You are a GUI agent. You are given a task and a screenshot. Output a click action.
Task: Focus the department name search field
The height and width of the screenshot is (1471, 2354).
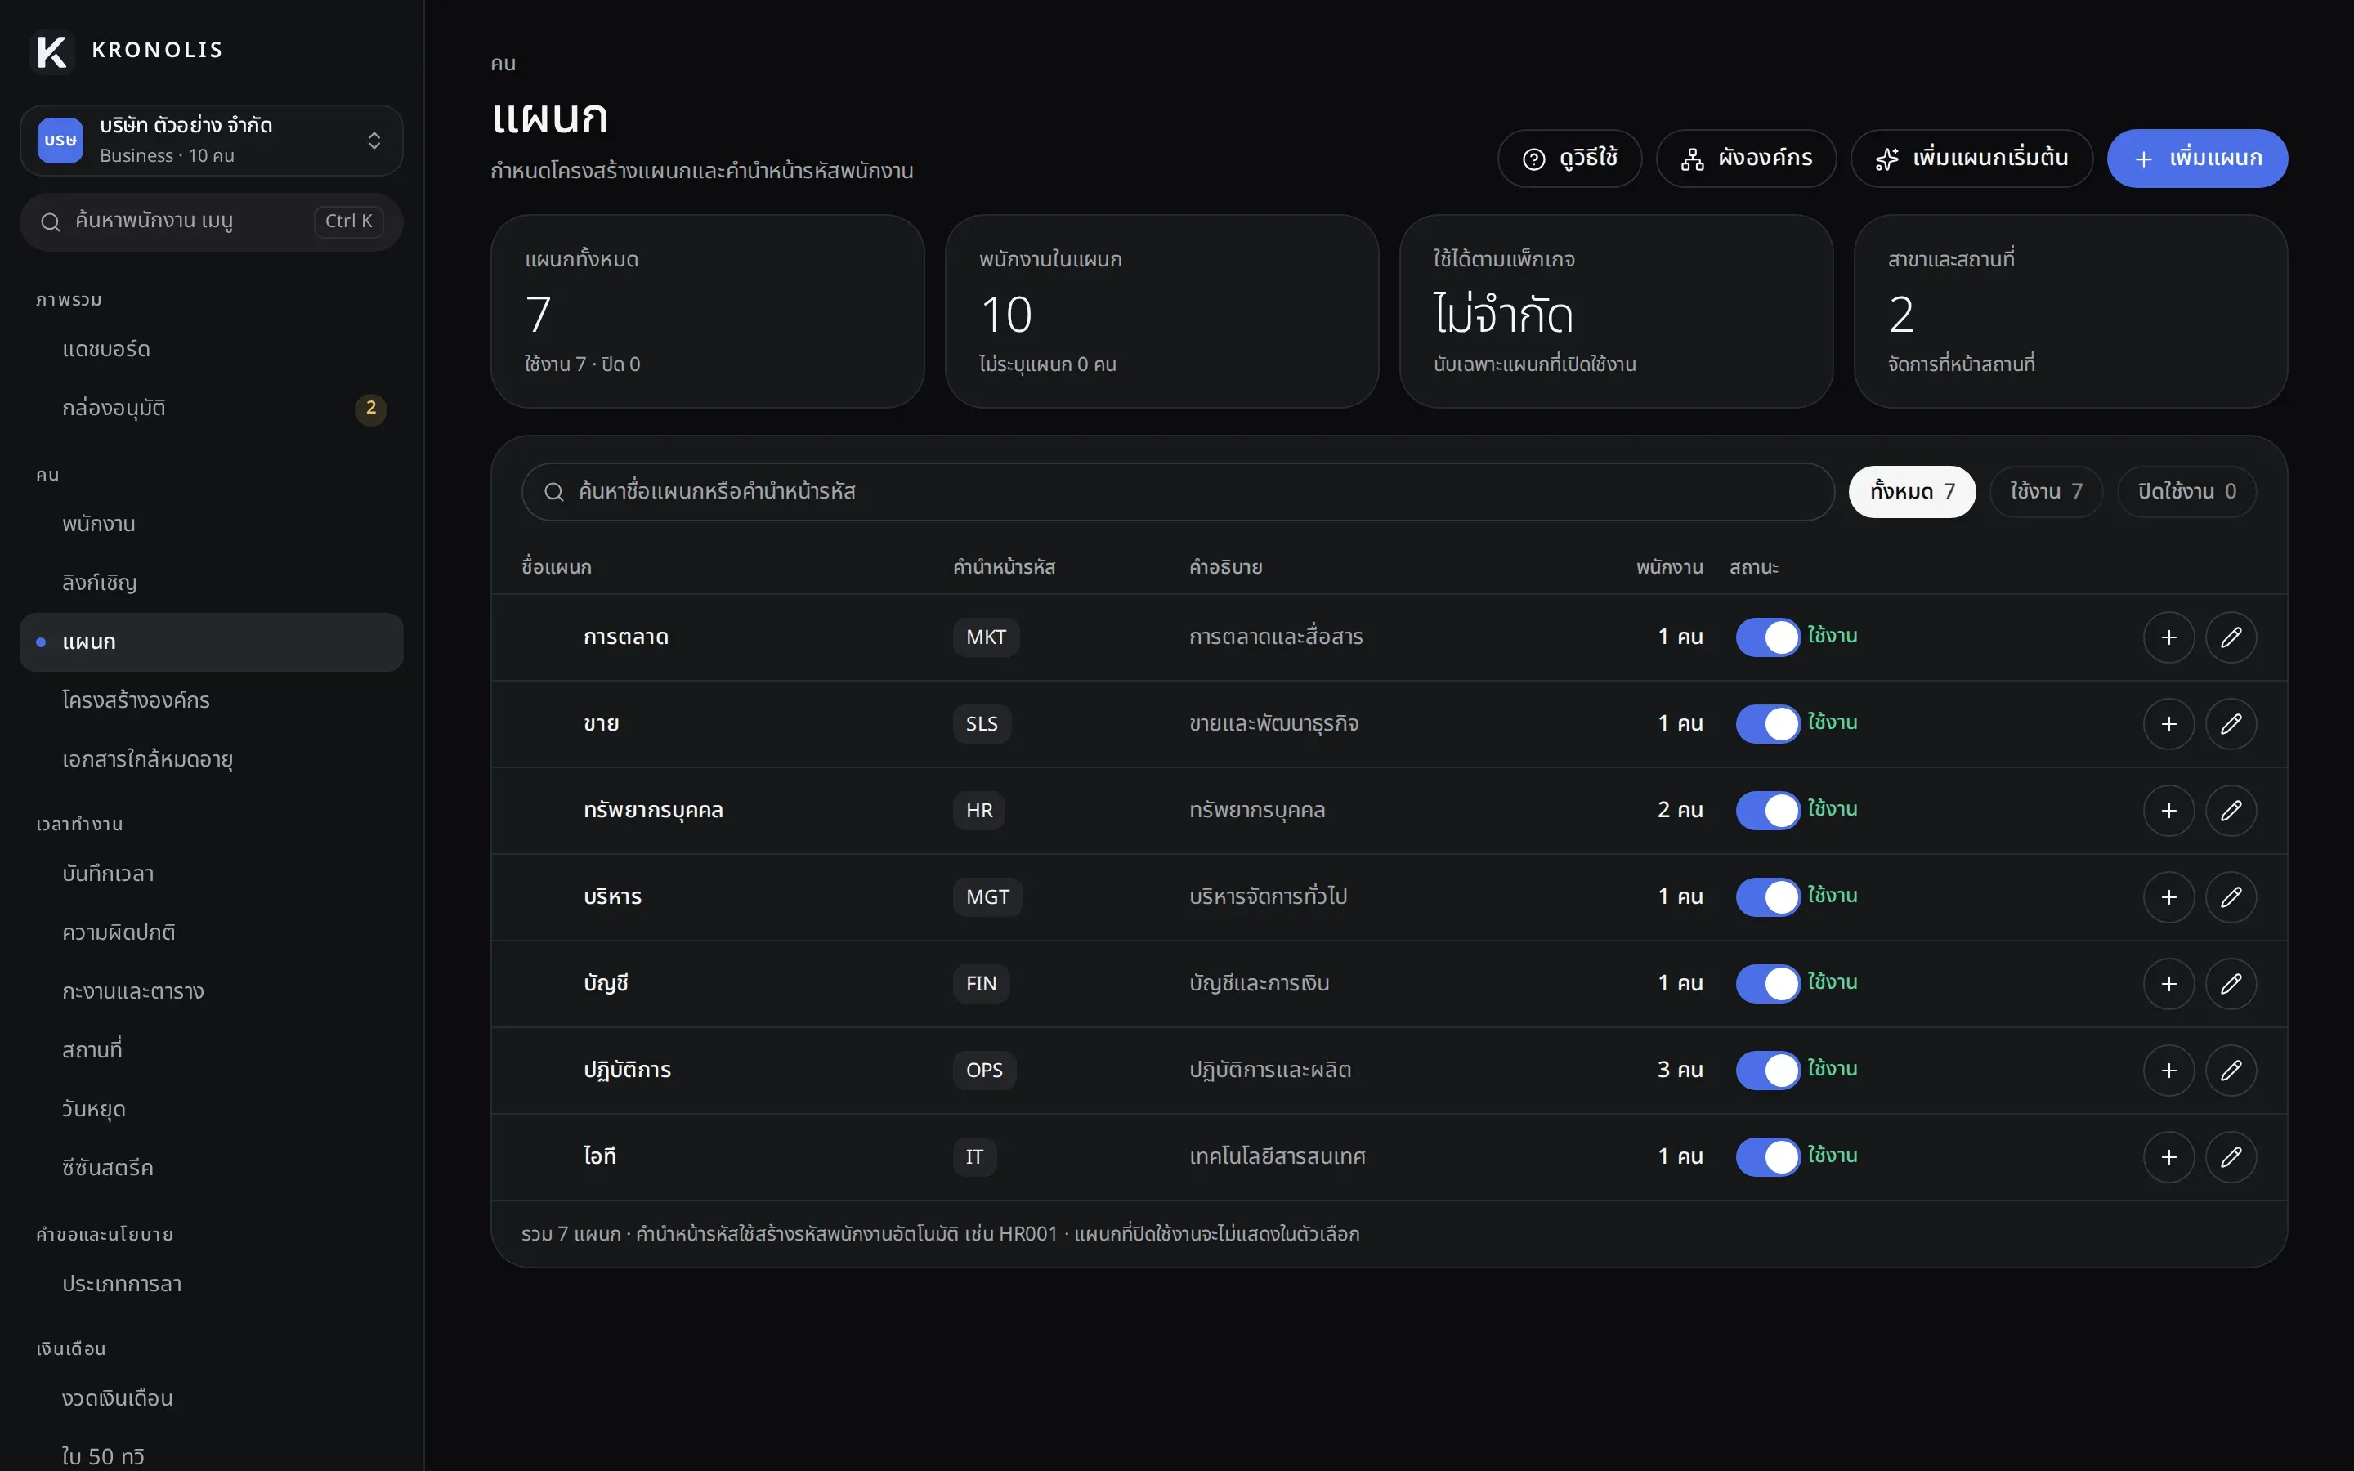[1177, 491]
